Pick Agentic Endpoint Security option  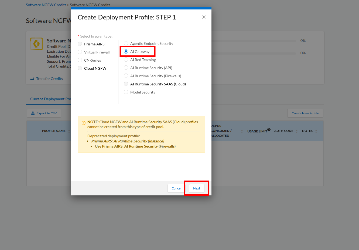click(126, 43)
